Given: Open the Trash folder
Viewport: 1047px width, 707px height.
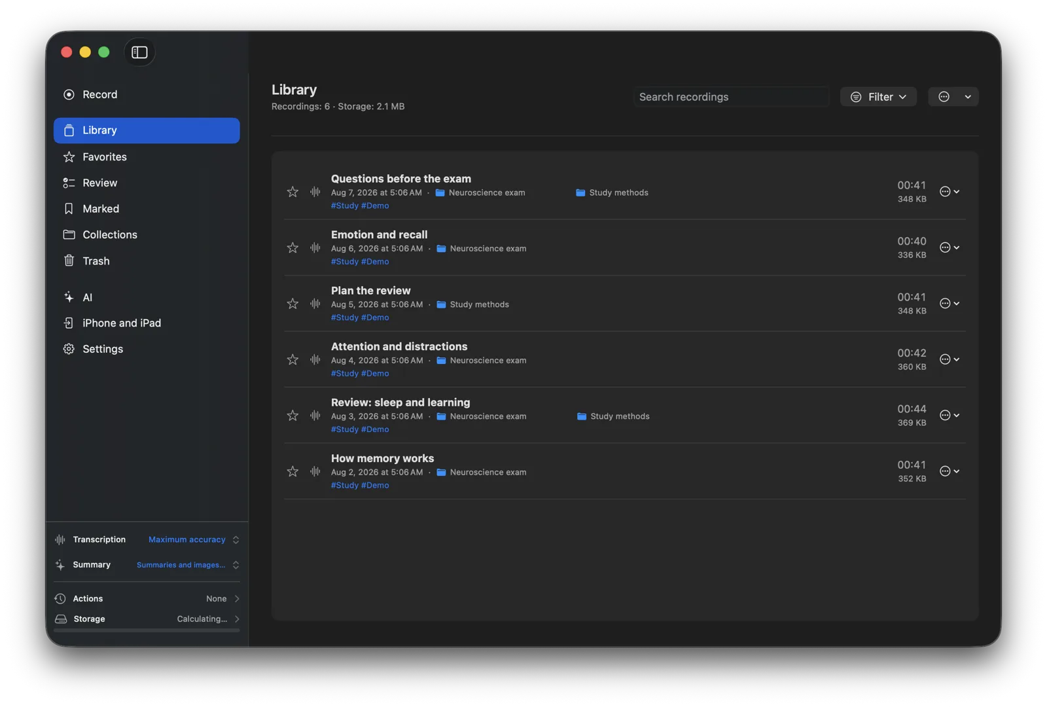Looking at the screenshot, I should click(147, 261).
